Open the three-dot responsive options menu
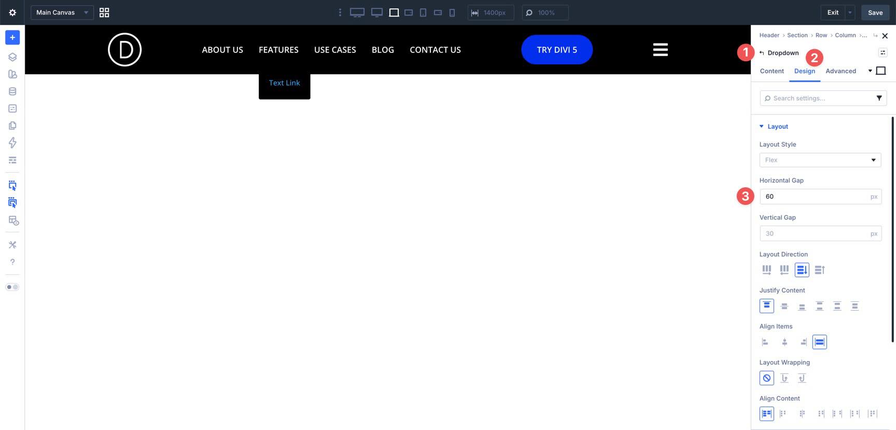This screenshot has height=430, width=896. [340, 12]
